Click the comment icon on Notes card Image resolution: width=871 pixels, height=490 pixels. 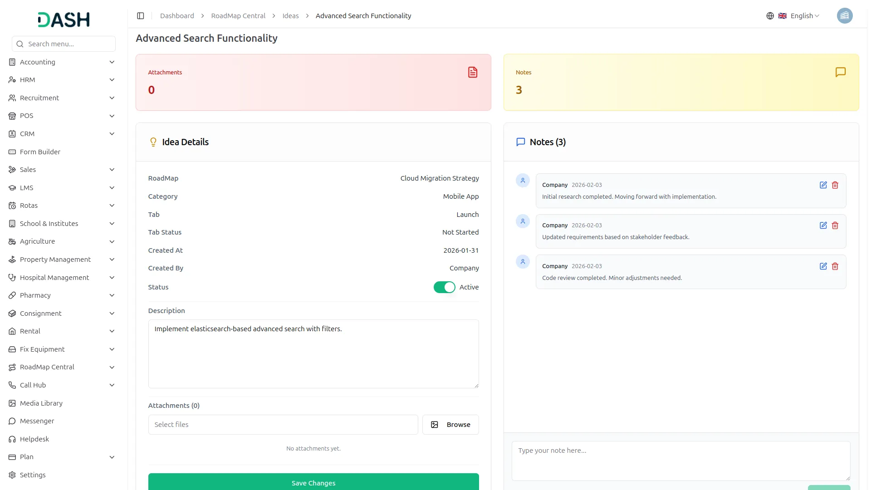841,72
